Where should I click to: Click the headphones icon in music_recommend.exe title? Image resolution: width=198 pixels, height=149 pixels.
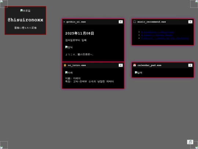point(135,22)
